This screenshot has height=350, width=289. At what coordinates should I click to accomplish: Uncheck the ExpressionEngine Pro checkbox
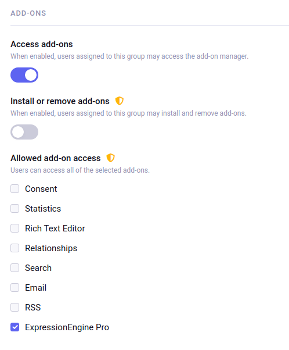(x=15, y=327)
